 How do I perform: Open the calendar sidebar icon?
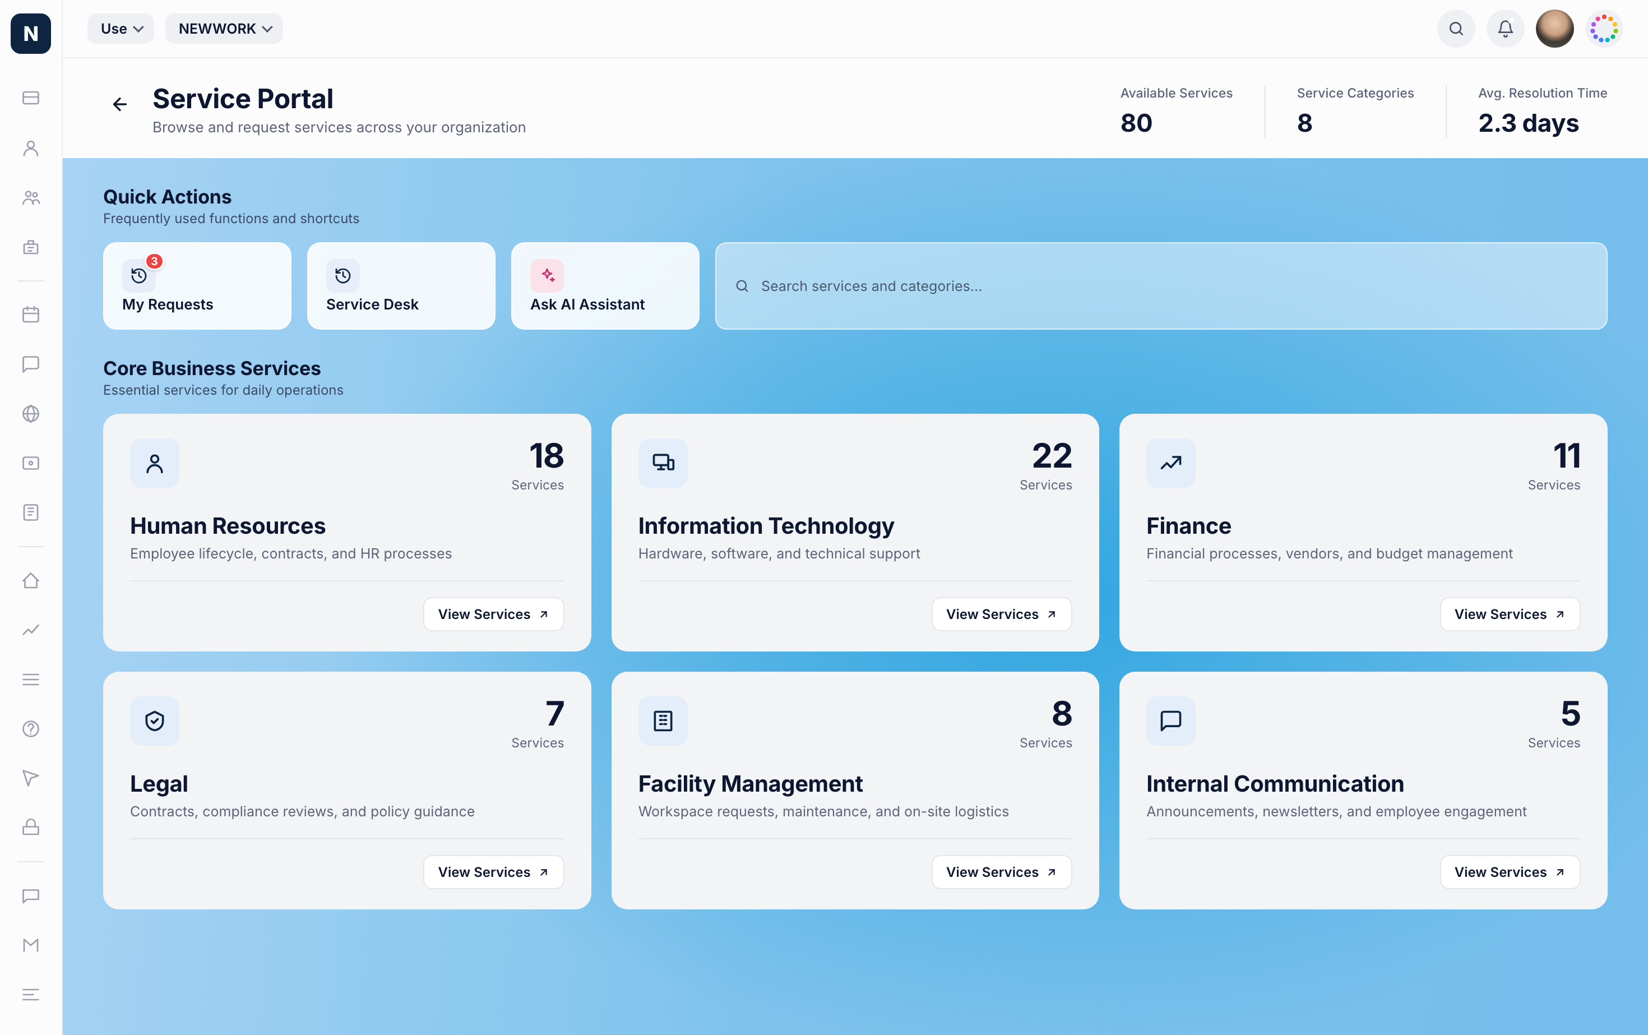[x=31, y=314]
